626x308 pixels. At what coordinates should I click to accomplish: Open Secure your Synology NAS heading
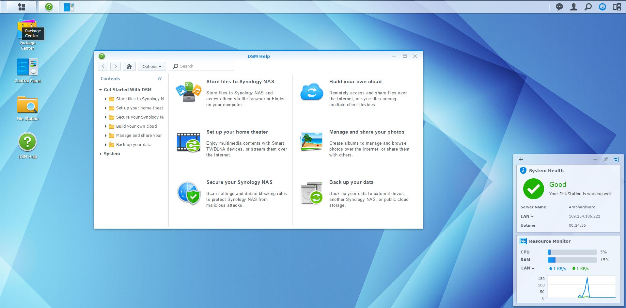point(239,182)
